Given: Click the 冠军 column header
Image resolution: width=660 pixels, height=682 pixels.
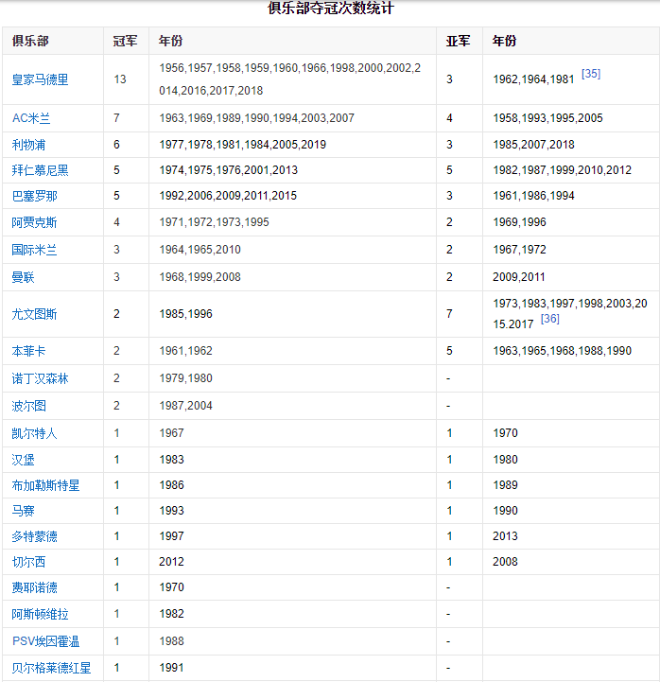Looking at the screenshot, I should click(125, 41).
